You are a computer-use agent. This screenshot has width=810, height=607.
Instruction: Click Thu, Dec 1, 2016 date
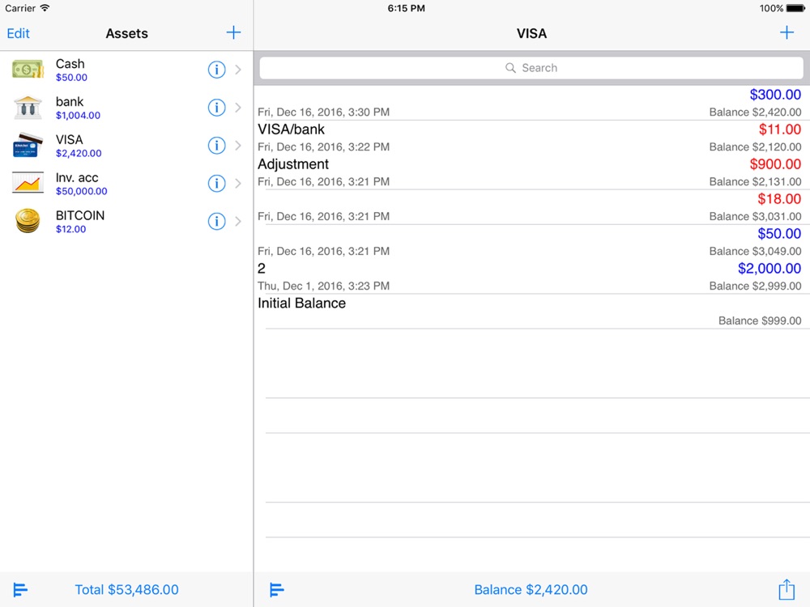323,286
